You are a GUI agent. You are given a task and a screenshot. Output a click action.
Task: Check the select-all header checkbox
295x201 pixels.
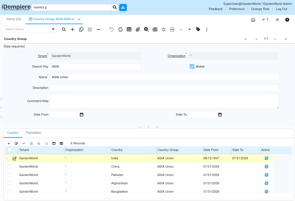click(10, 150)
